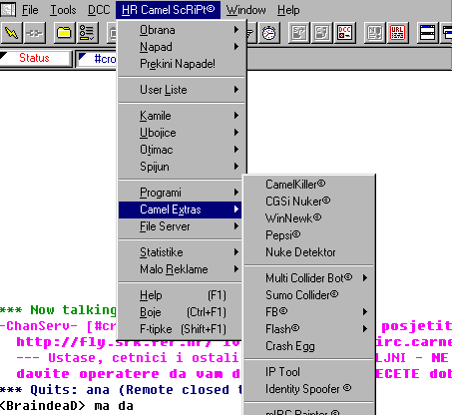Open the File menu
452x415 pixels.
point(30,10)
